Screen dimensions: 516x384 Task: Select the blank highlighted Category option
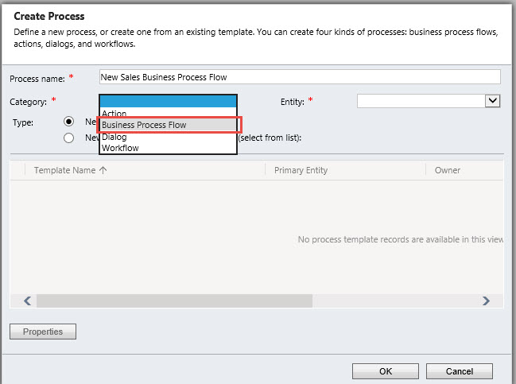click(167, 101)
